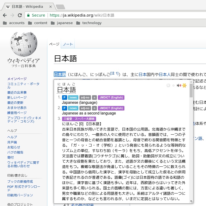Click the popup scrollbar up arrow
Viewport: 206px width, 206px height.
point(191,82)
